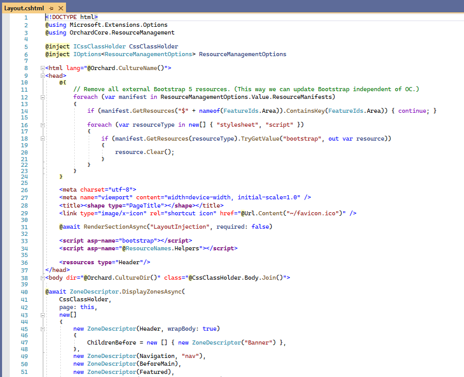Collapse the head element on line 9

click(43, 76)
